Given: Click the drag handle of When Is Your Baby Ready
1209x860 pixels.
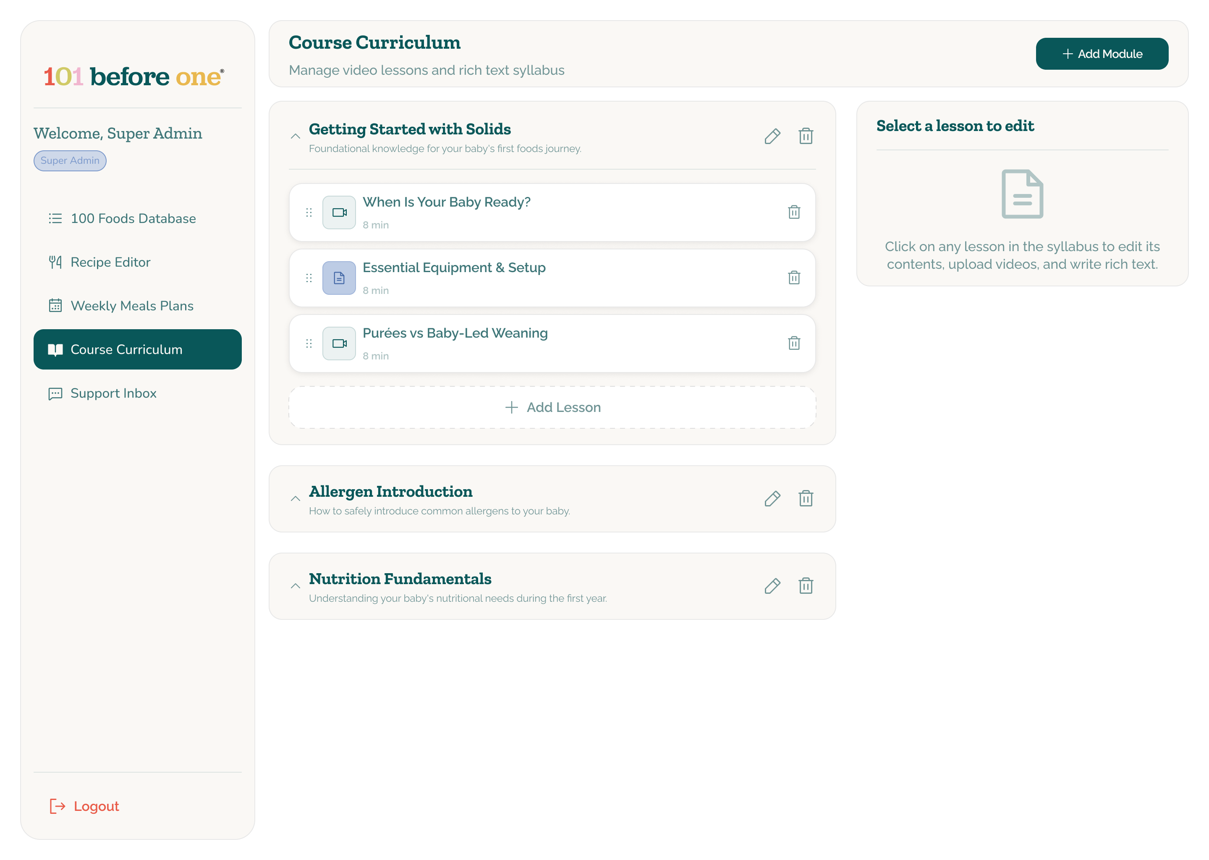Looking at the screenshot, I should tap(309, 212).
